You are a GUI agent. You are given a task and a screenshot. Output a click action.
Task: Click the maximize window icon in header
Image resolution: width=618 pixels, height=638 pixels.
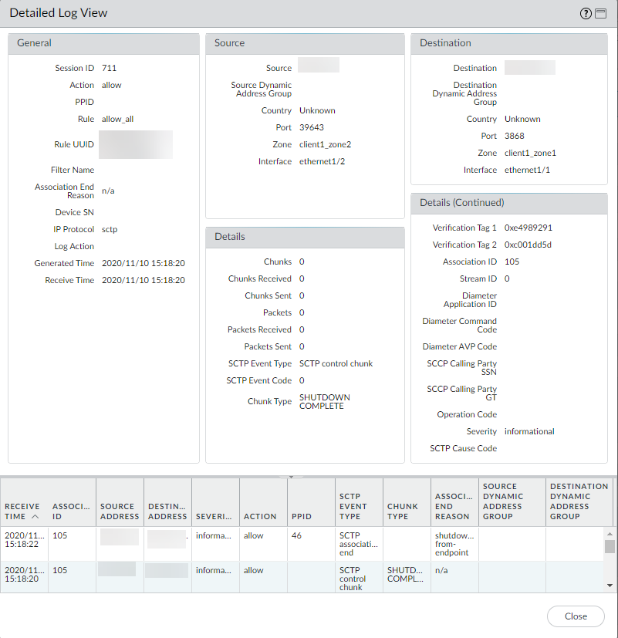pyautogui.click(x=600, y=13)
